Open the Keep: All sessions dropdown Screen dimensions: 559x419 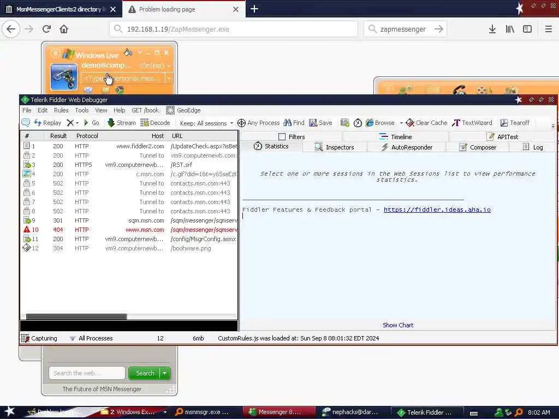(206, 123)
